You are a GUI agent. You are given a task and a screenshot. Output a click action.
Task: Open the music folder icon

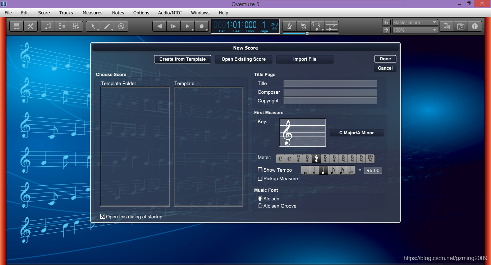461,26
